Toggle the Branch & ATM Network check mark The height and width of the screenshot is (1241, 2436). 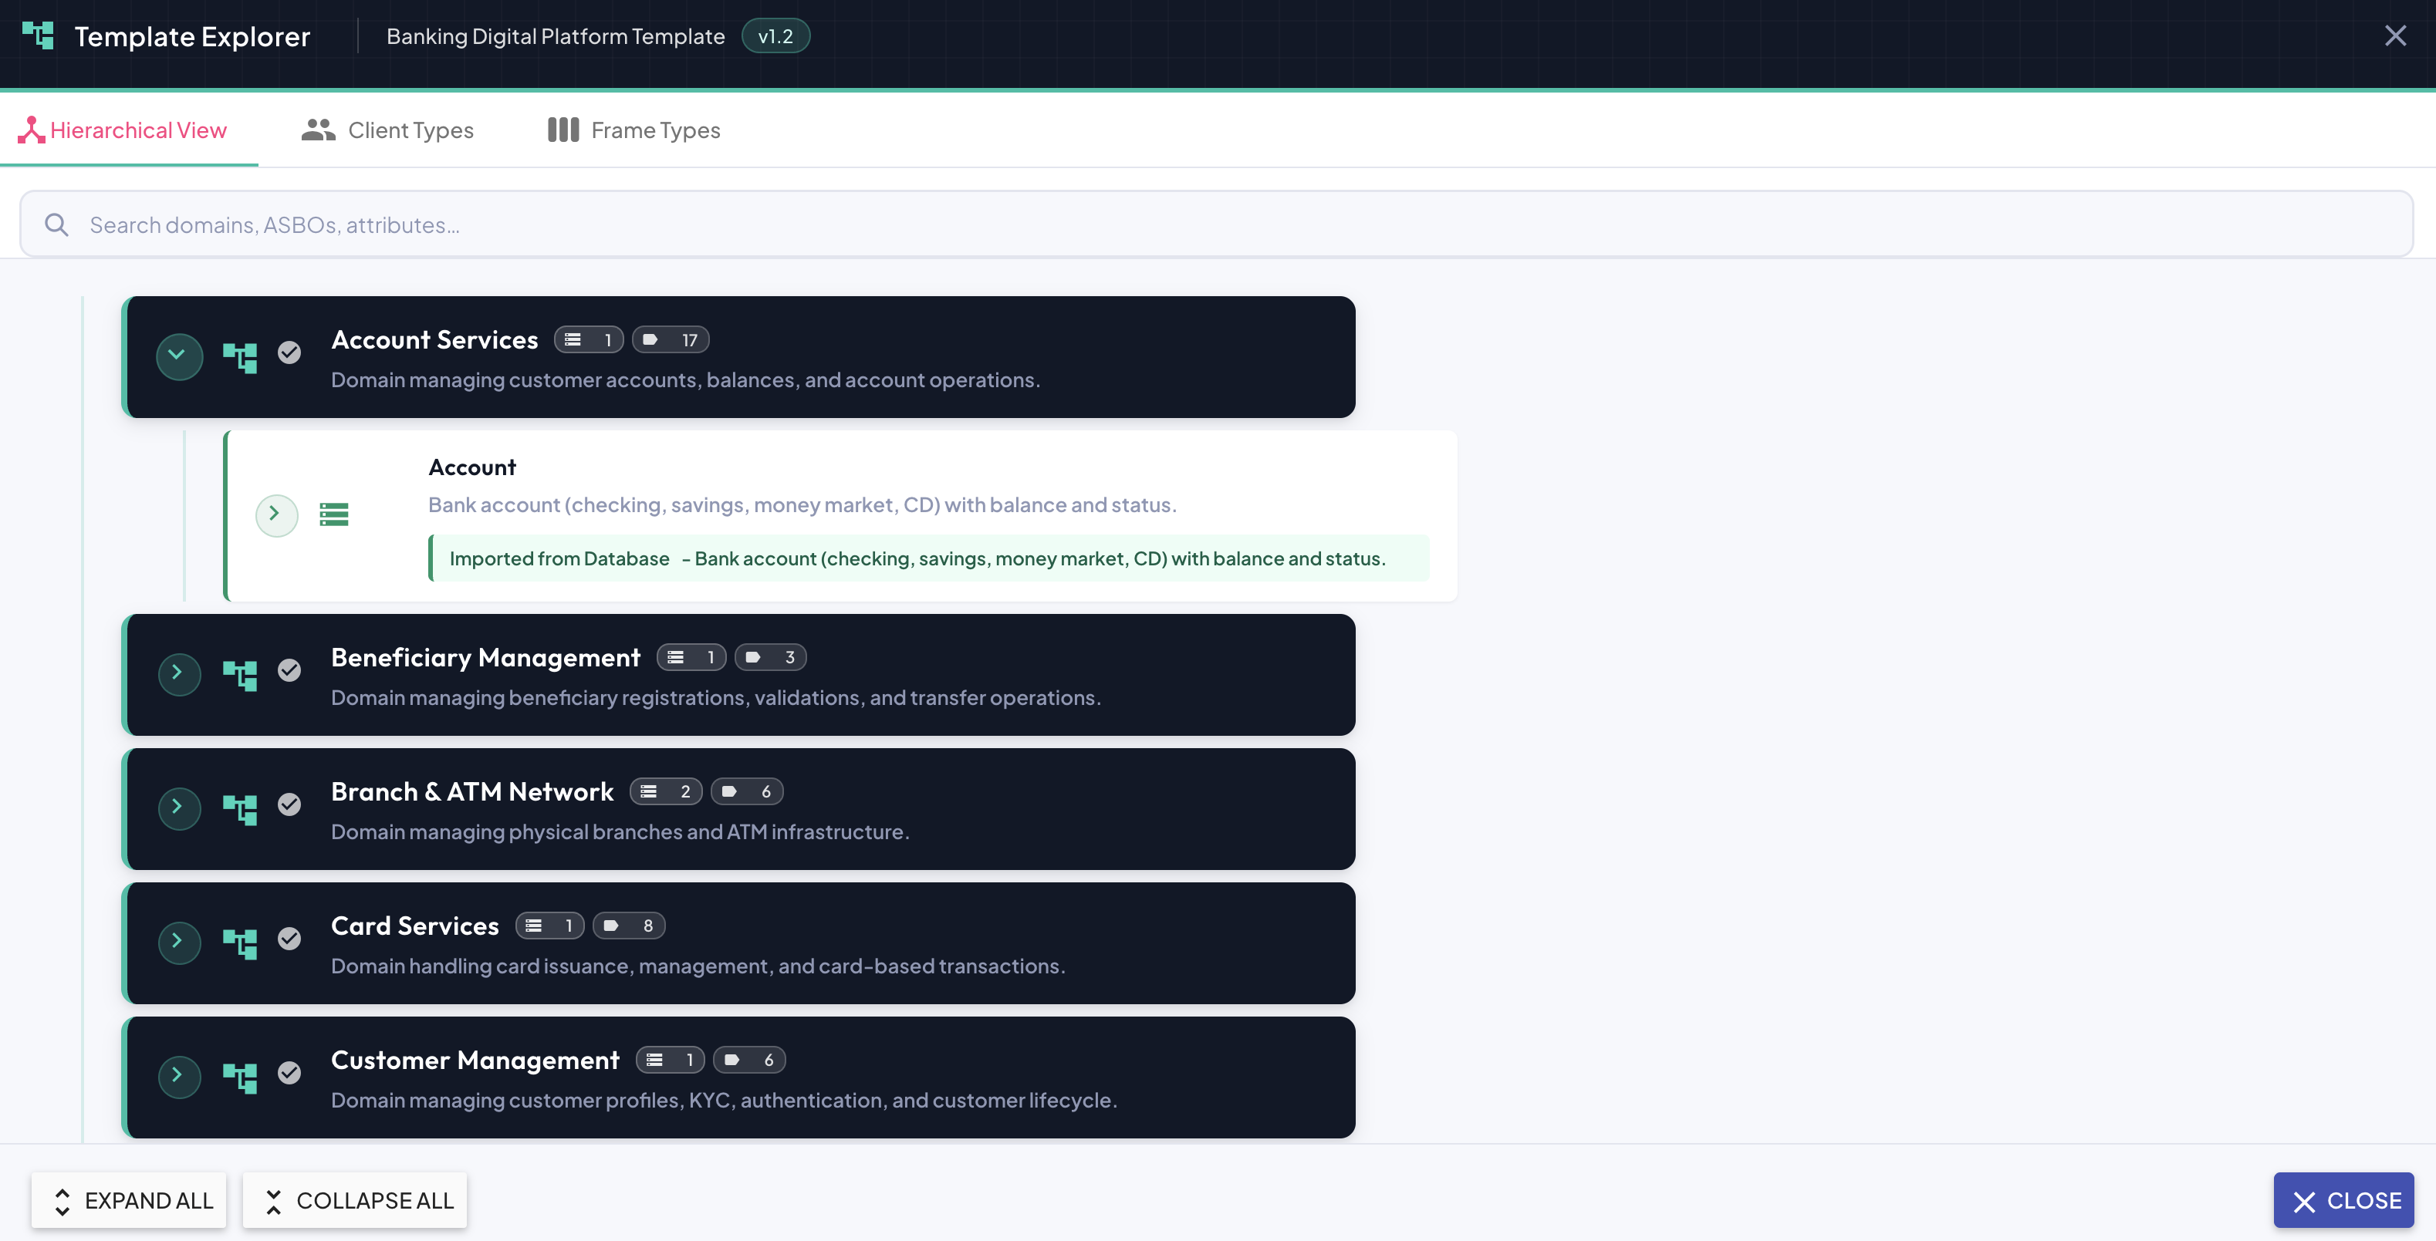(289, 804)
